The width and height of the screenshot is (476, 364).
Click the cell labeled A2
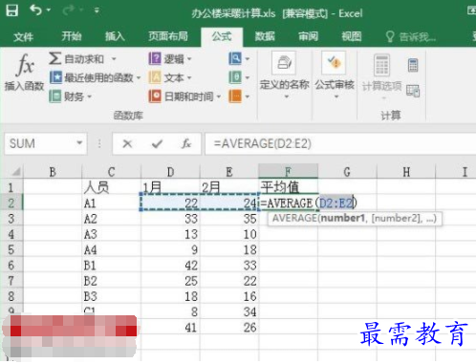(111, 219)
